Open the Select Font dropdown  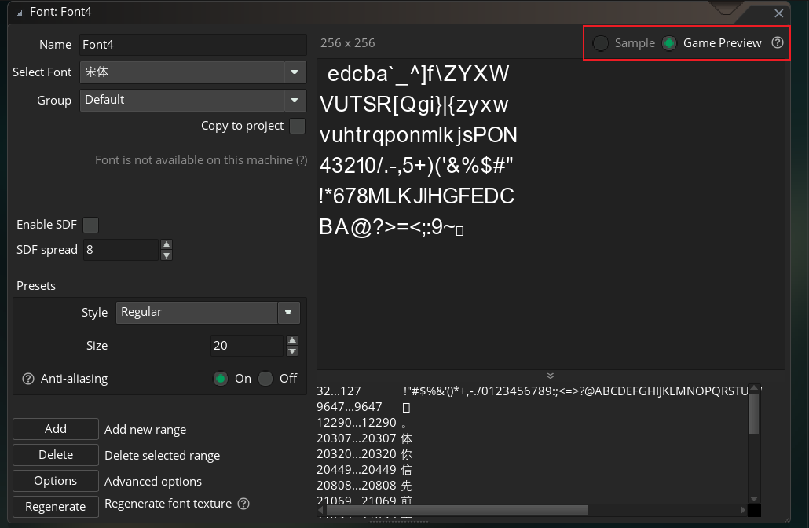[295, 72]
